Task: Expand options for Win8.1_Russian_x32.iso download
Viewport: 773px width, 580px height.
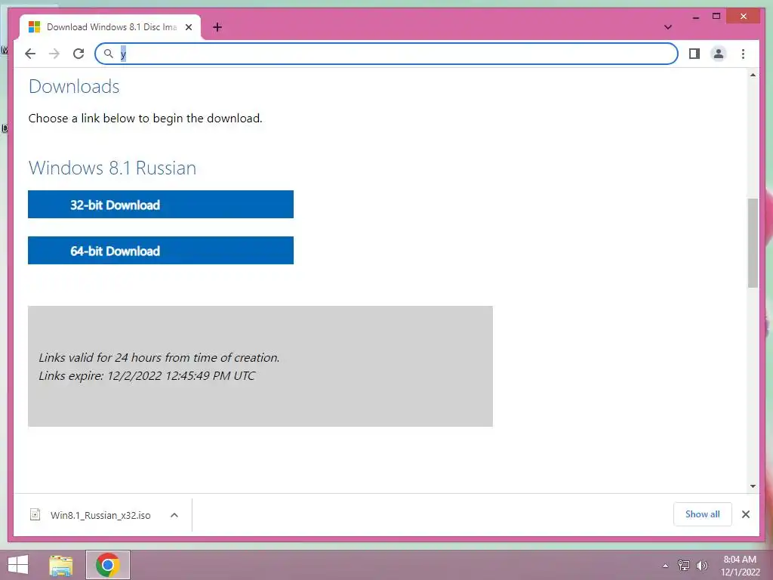Action: (x=174, y=515)
